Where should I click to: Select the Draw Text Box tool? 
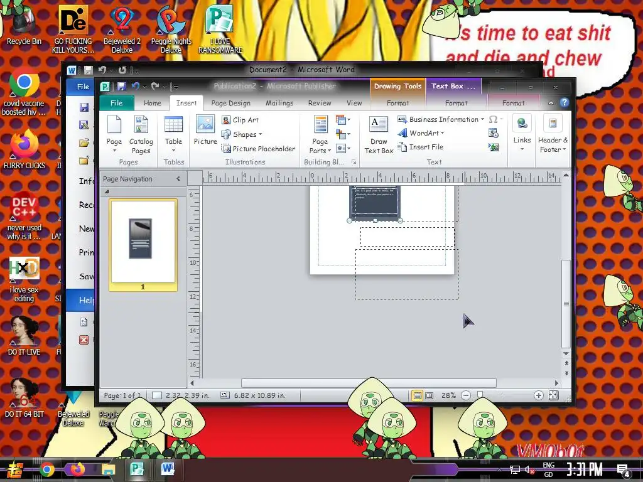click(x=379, y=134)
